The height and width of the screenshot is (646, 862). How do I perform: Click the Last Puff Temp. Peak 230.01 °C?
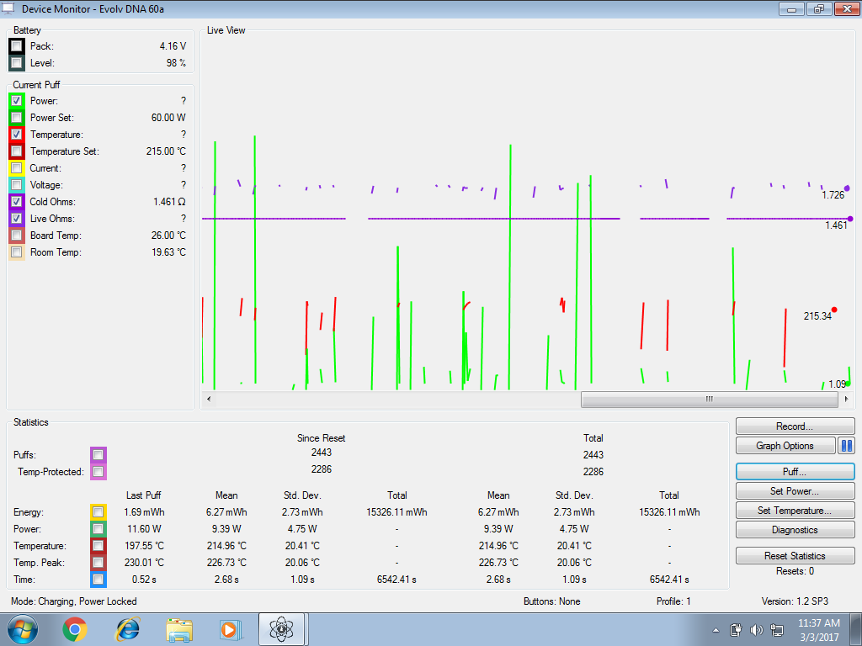(144, 563)
